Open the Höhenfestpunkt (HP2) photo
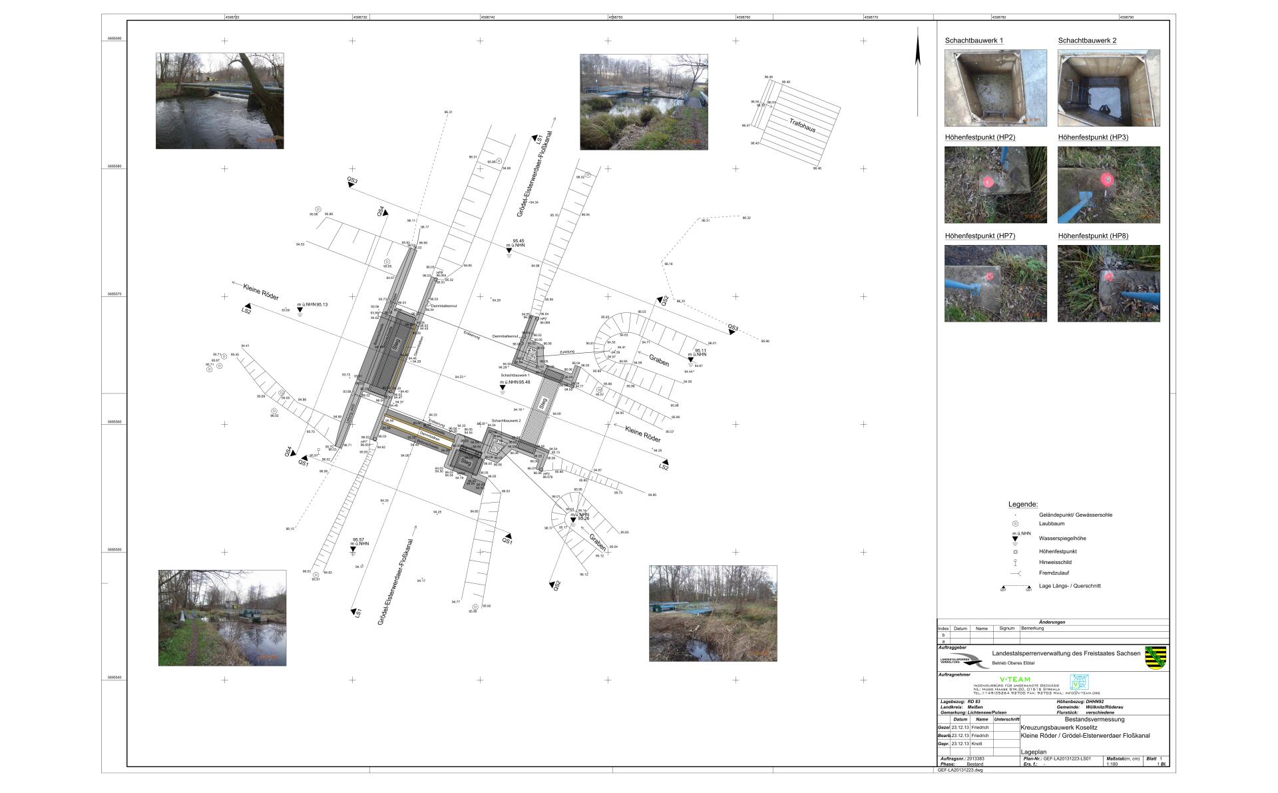The height and width of the screenshot is (793, 1278). coord(995,184)
